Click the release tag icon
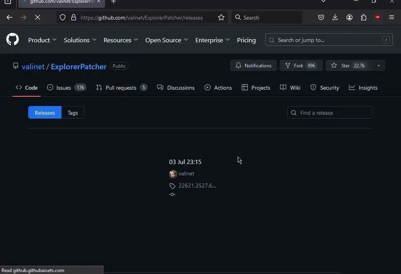The image size is (401, 274). (x=172, y=186)
